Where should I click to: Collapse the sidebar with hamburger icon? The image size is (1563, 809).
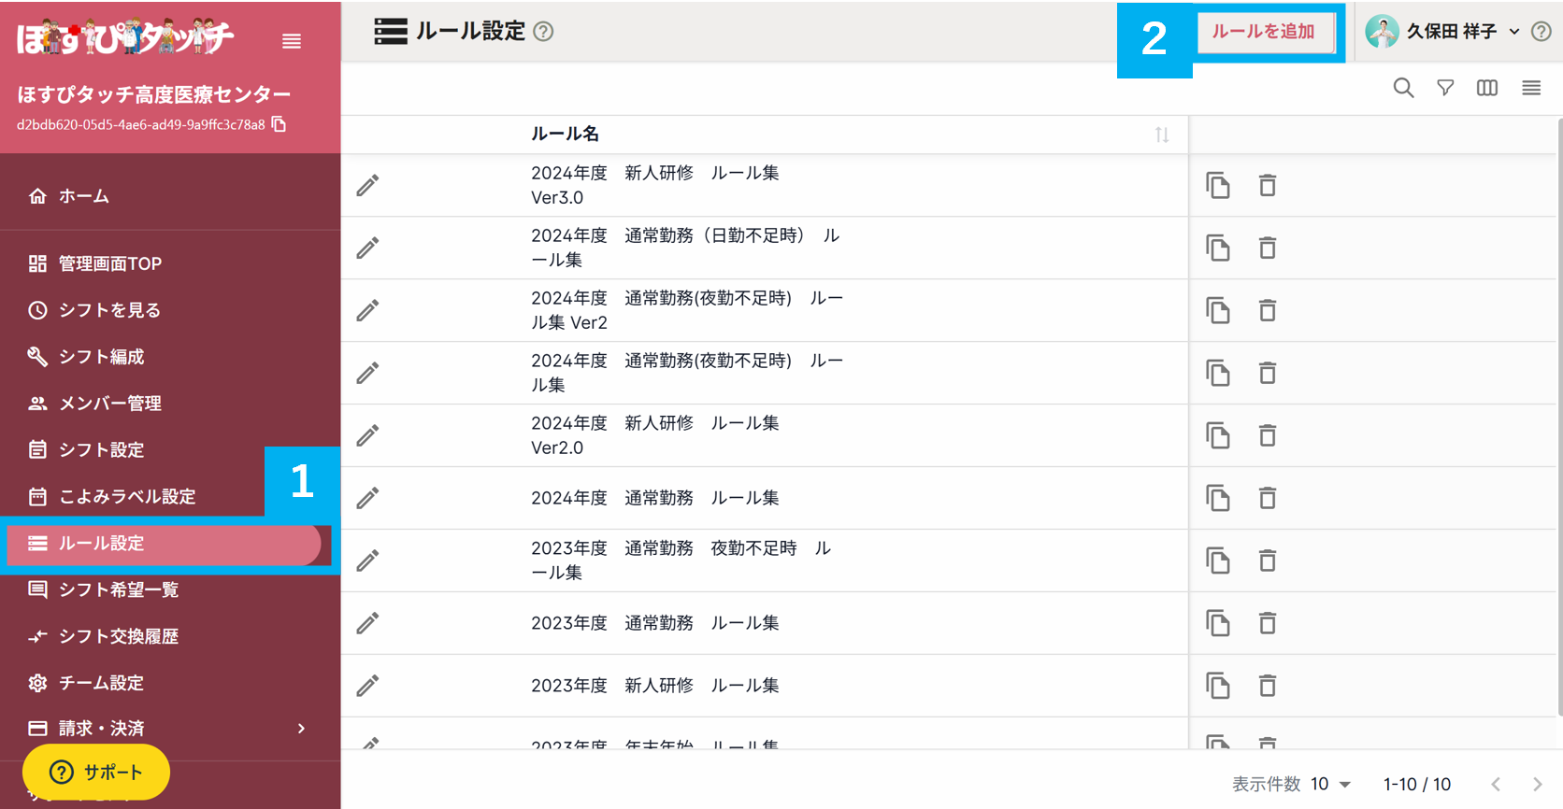tap(292, 41)
